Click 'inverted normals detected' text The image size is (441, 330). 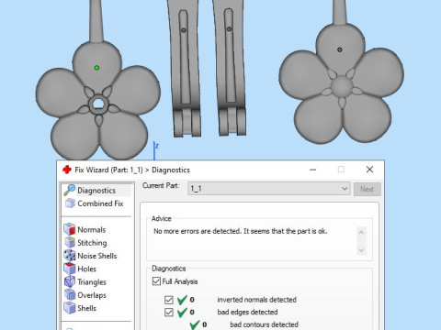257,300
